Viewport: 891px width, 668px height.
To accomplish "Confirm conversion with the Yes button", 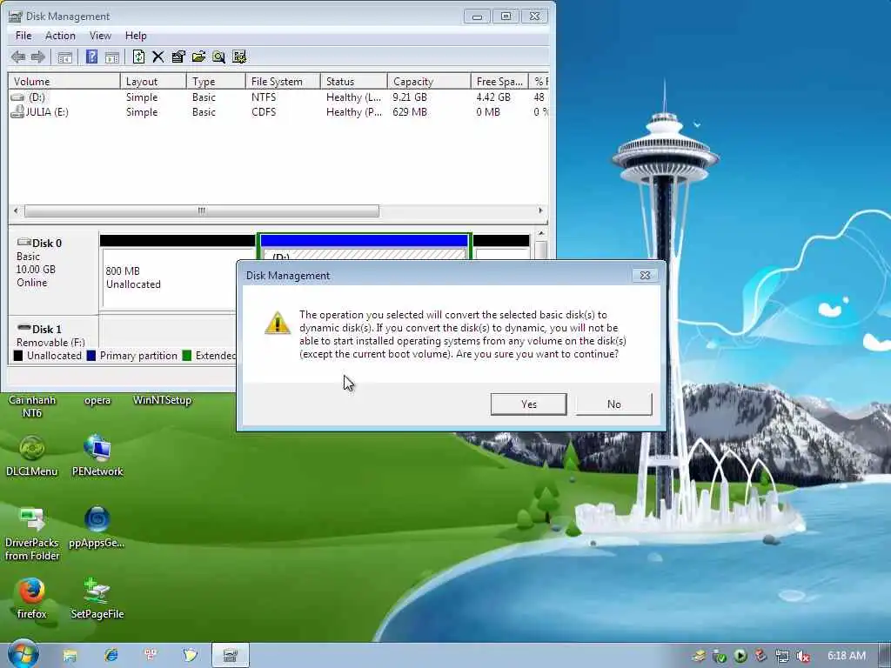I will (528, 404).
